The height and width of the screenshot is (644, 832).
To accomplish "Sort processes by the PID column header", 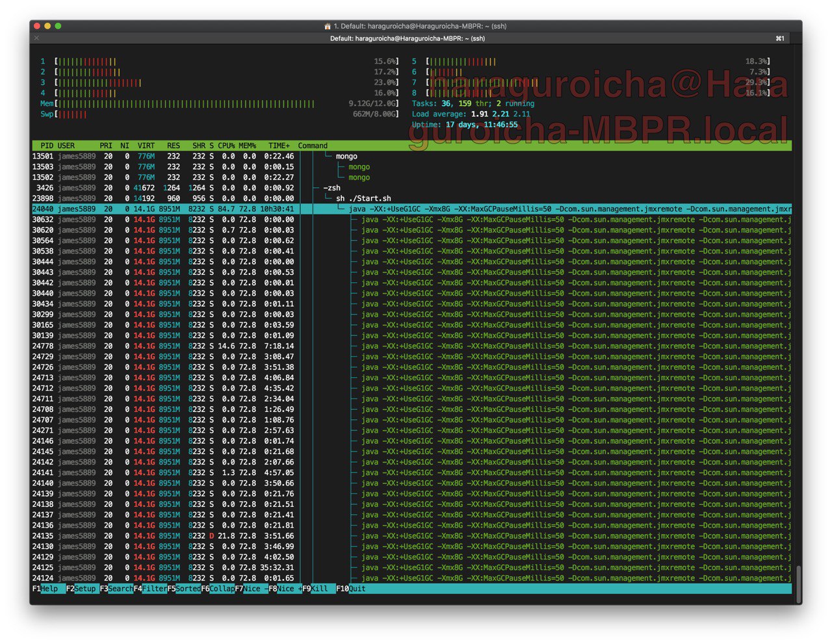I will 47,146.
